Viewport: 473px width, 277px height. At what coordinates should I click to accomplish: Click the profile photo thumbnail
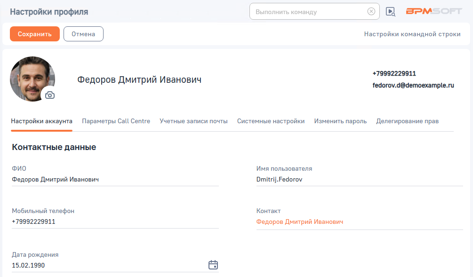click(32, 79)
